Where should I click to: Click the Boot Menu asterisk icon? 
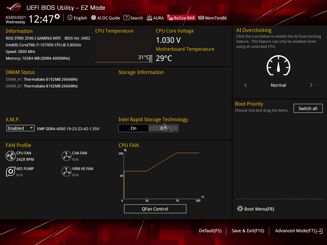click(240, 209)
